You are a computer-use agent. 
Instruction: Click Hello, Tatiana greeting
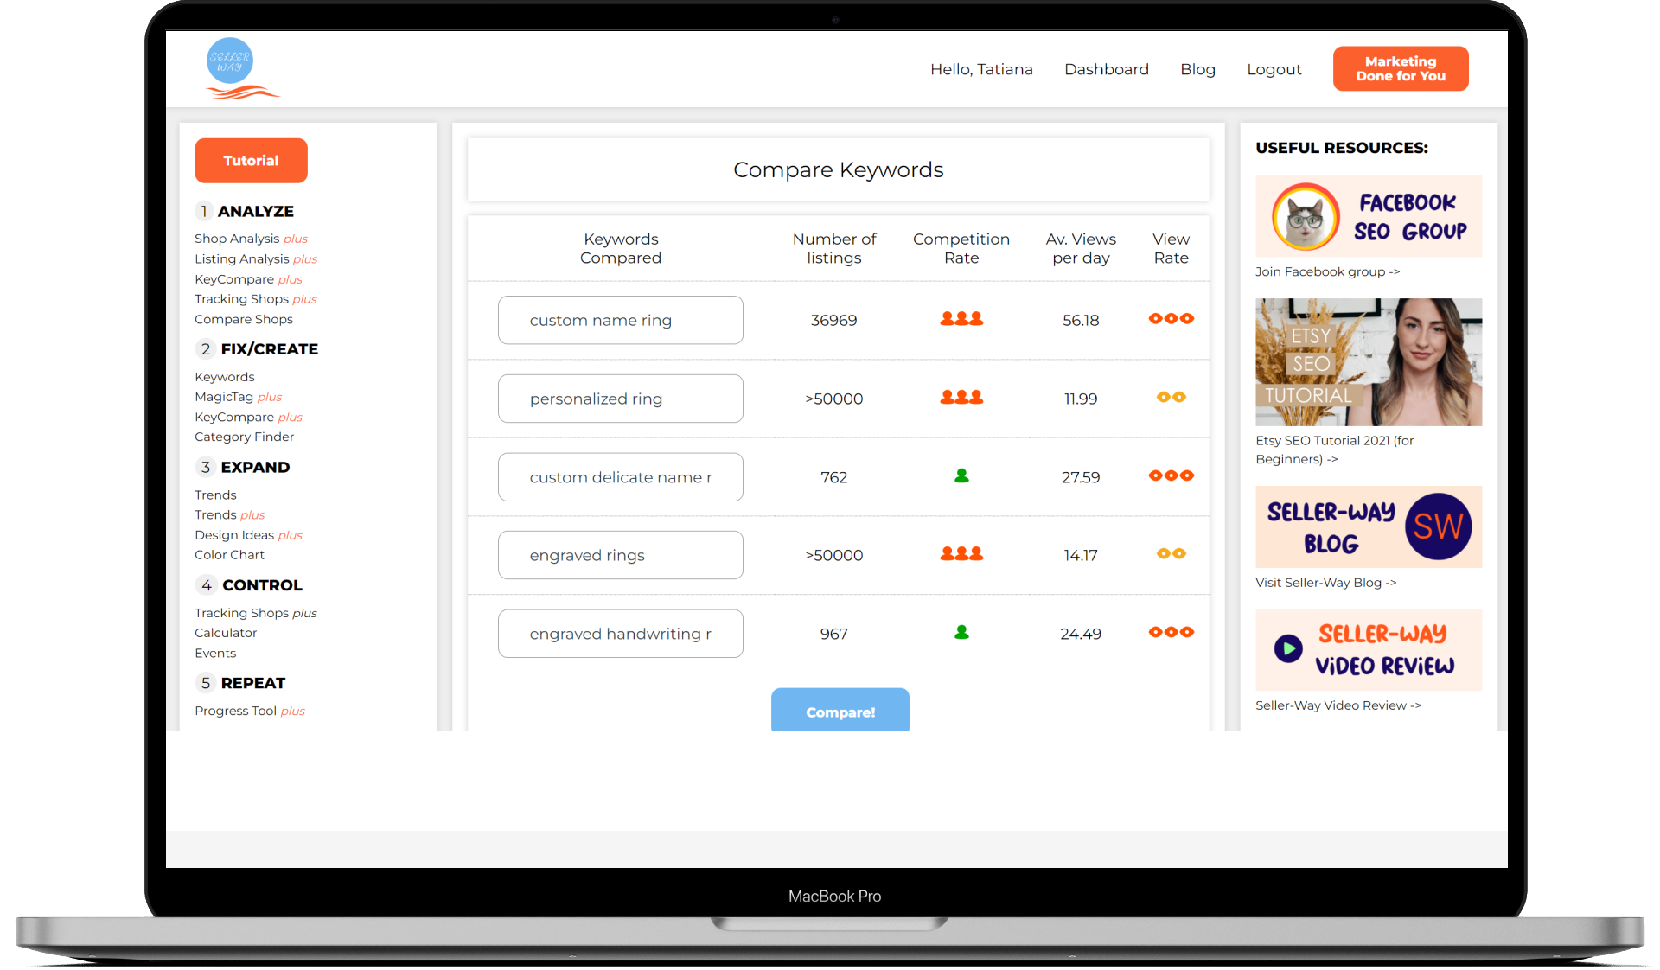(x=981, y=69)
